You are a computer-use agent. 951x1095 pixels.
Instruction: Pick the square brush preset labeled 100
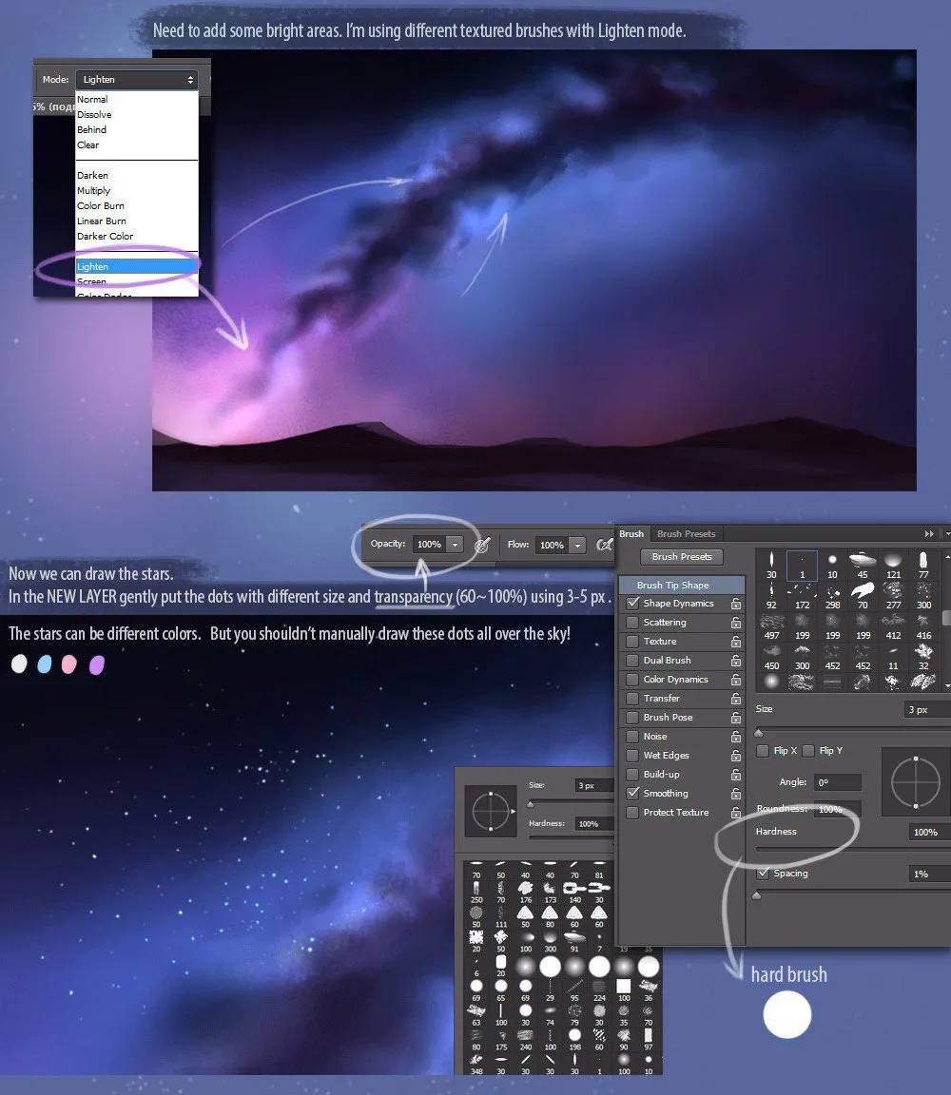click(x=624, y=986)
